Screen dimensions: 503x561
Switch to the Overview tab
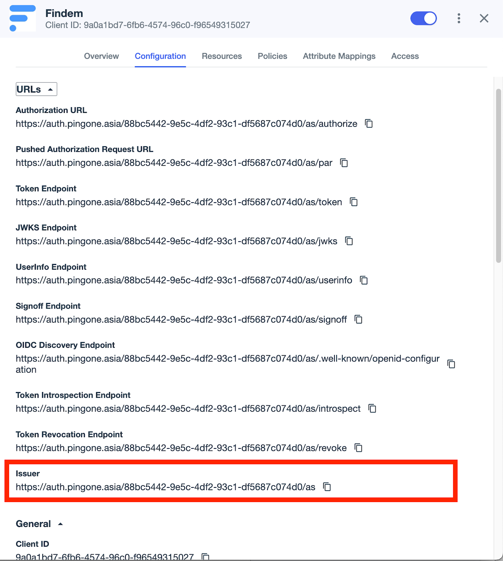(101, 56)
